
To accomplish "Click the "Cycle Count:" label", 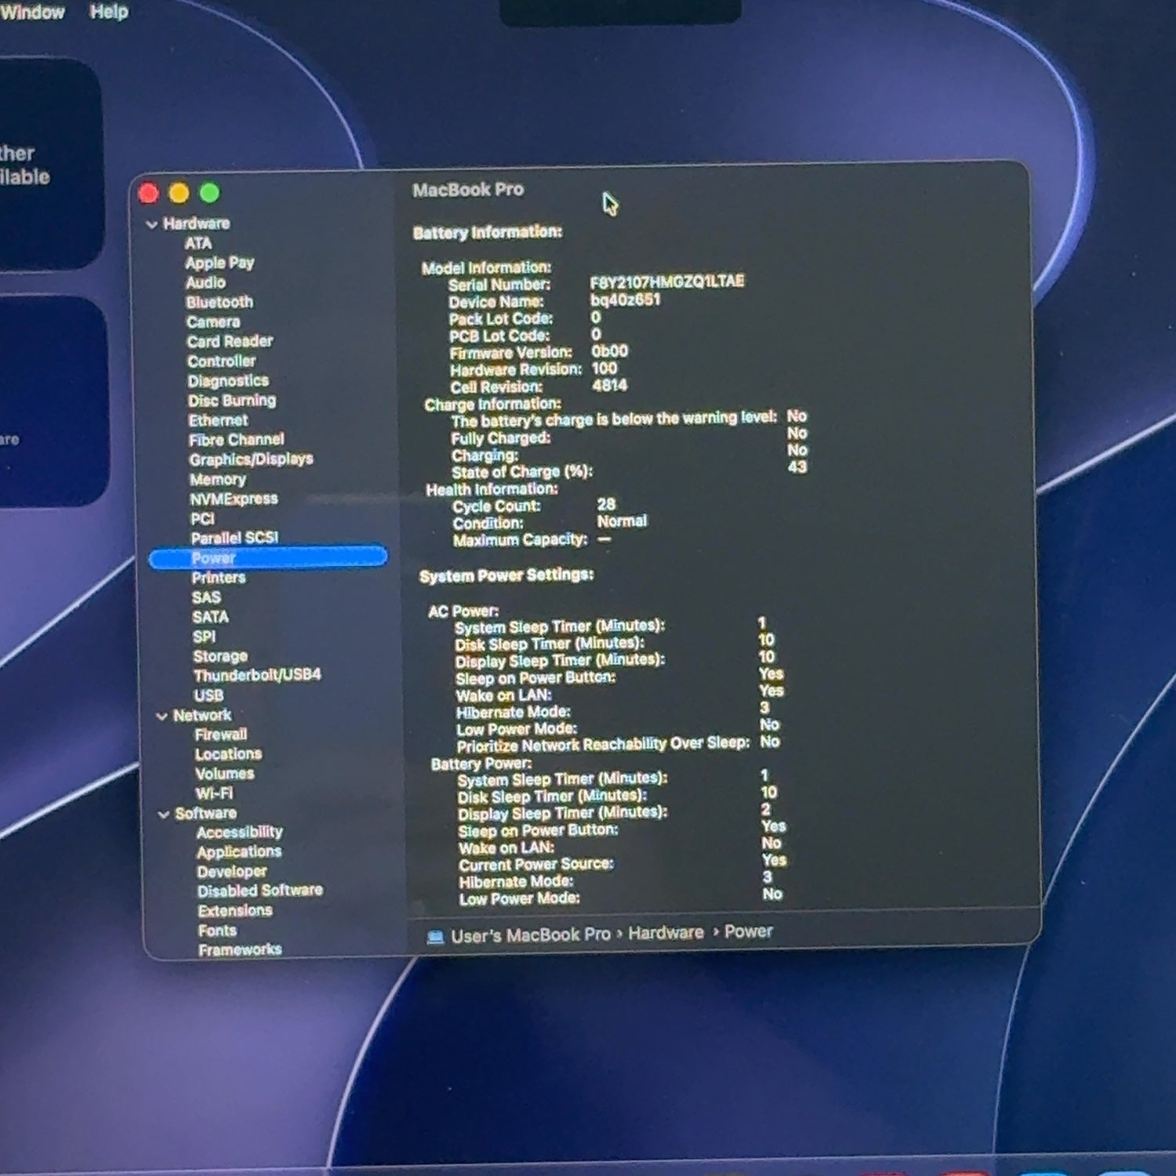I will [496, 506].
